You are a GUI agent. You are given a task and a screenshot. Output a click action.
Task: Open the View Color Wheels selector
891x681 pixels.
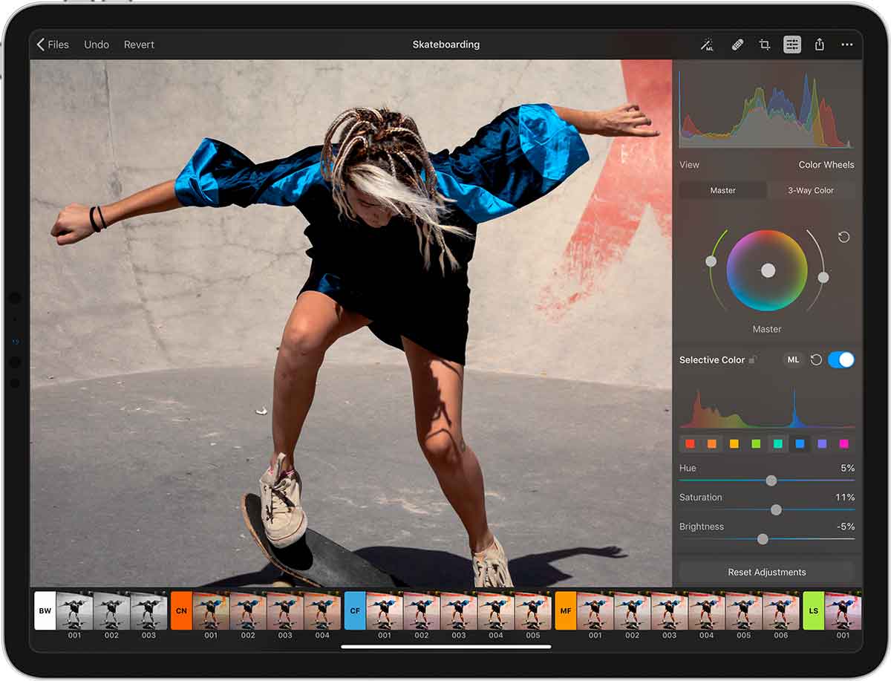point(826,165)
